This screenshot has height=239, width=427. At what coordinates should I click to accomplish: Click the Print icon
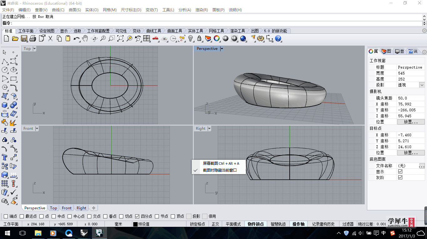(x=33, y=39)
